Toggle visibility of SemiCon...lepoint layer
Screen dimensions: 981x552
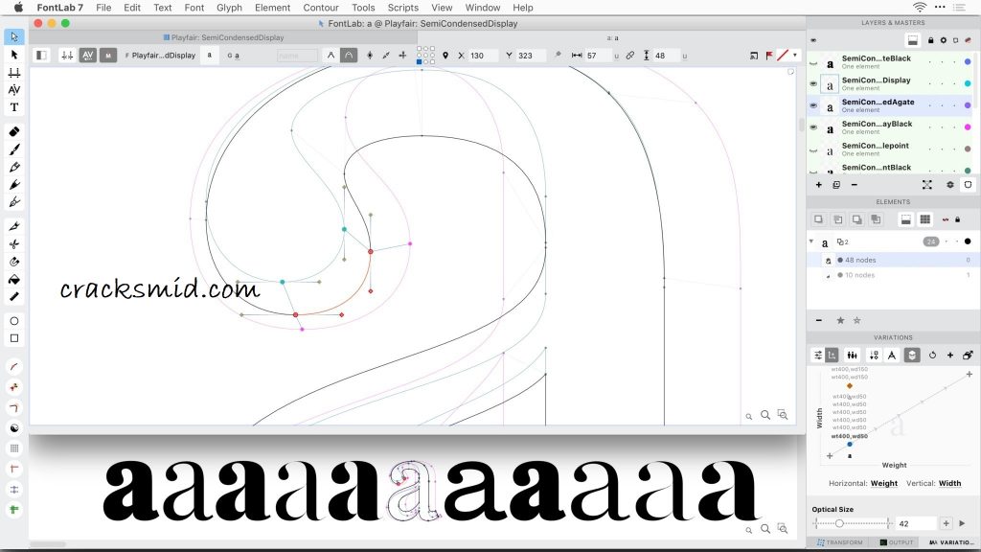(x=813, y=150)
